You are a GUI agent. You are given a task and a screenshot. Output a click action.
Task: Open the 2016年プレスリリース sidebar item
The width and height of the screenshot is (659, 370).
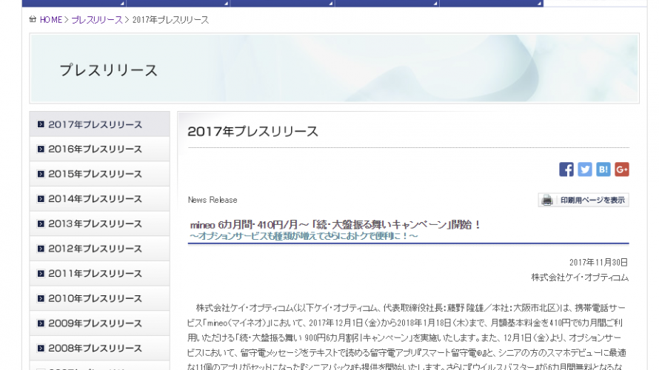[100, 149]
